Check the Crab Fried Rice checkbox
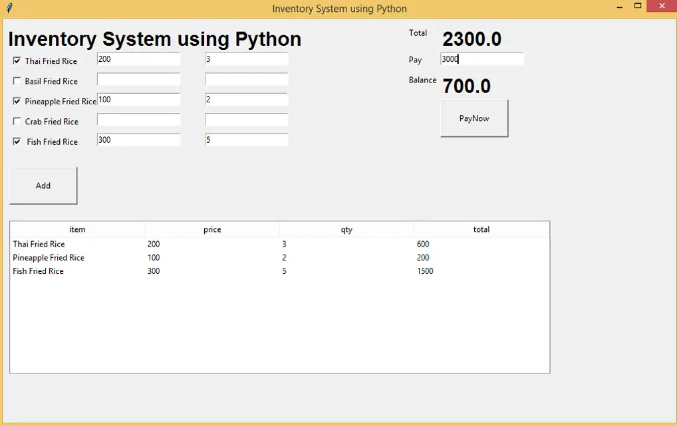The height and width of the screenshot is (426, 677). click(15, 121)
